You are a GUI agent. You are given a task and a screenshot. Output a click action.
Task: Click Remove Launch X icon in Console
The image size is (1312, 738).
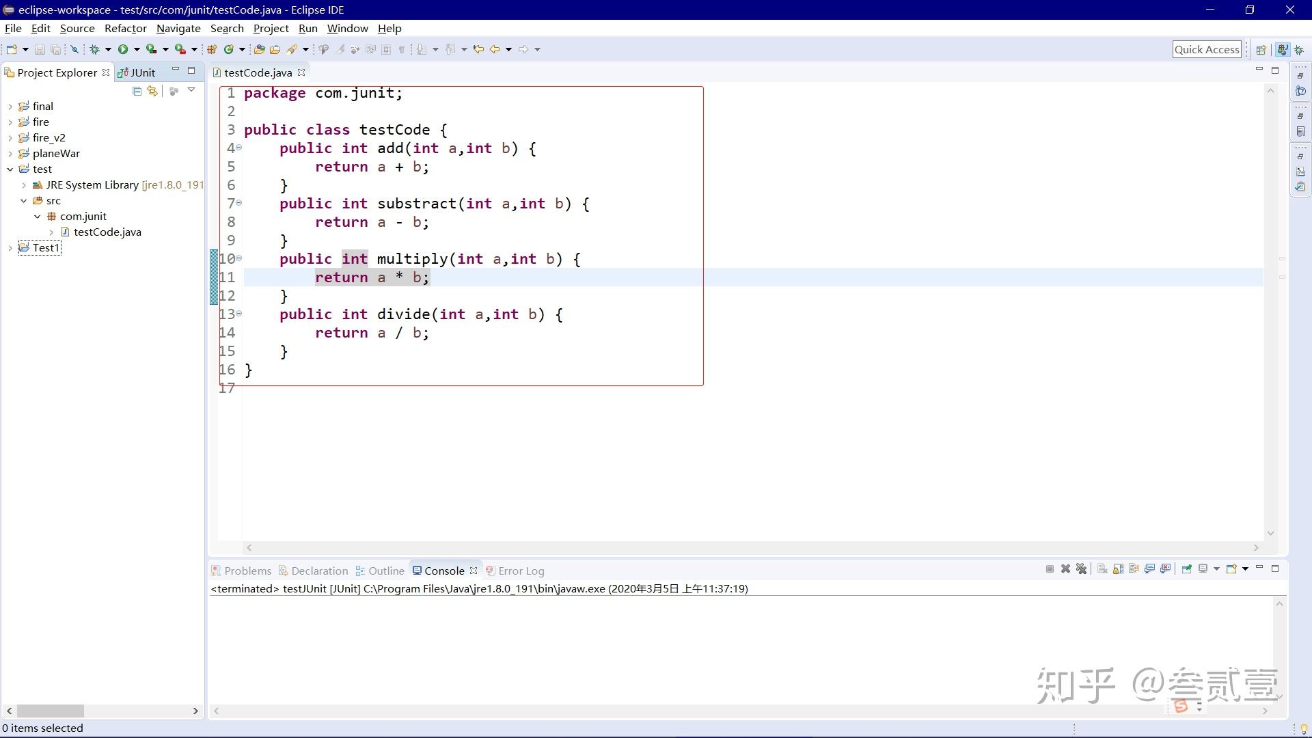1065,569
